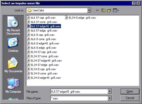This screenshot has width=142, height=104.
Task: Select file 6L6 i5 cone grill.wav
Action: pos(42,39)
